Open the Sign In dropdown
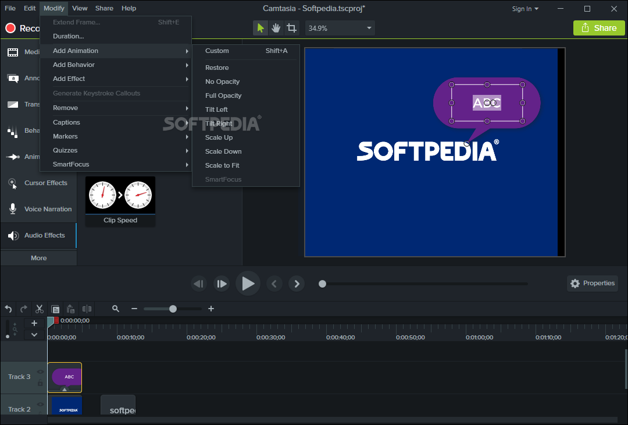This screenshot has height=425, width=628. (x=525, y=8)
